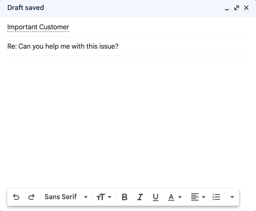Click empty recipients area beside Important Customer

[159, 27]
